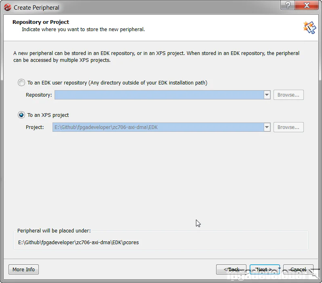
Task: Click the 'Create Peripheral' window title text
Action: click(x=36, y=7)
